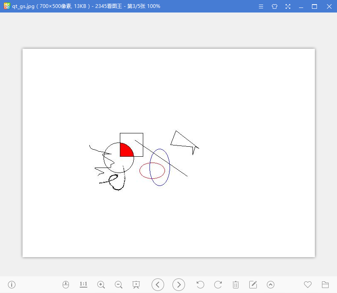Click the displayed qt_gs.jpg drawing image
Screen dimensions: 337x293
coord(169,153)
